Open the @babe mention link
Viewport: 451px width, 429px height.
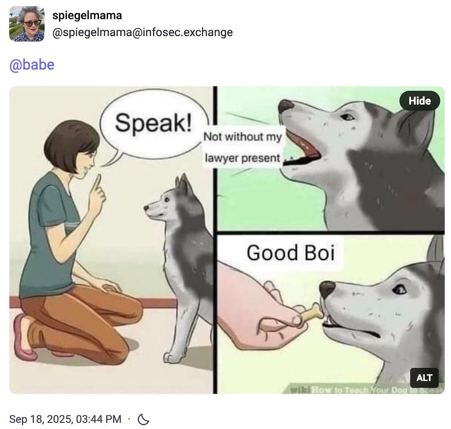[x=32, y=64]
